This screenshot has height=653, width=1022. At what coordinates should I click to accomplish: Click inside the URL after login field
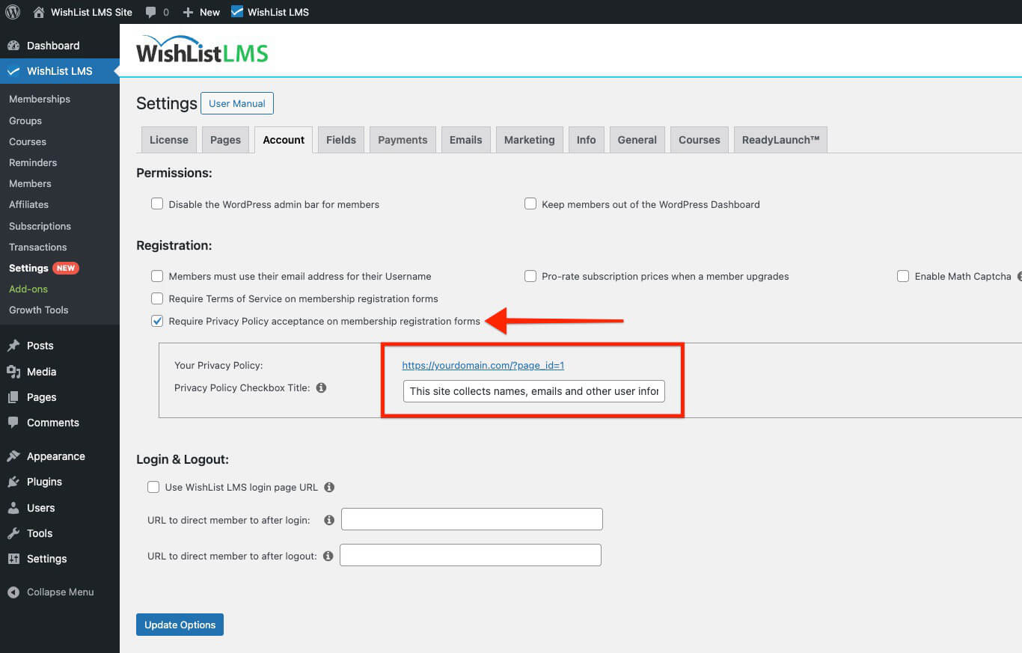[471, 518]
